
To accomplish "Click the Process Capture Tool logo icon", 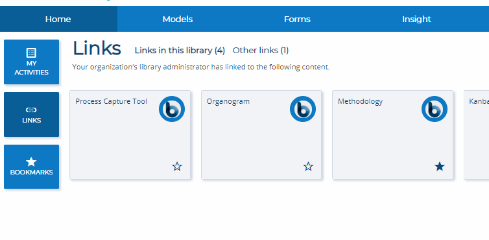I will [171, 109].
